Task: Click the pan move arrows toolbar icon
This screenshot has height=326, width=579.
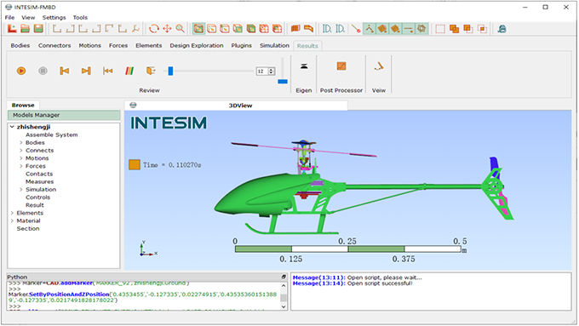Action: pyautogui.click(x=167, y=29)
